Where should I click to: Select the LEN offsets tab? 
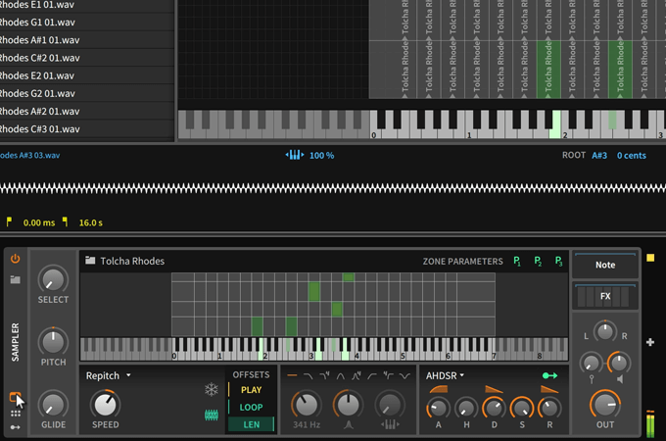coord(251,424)
